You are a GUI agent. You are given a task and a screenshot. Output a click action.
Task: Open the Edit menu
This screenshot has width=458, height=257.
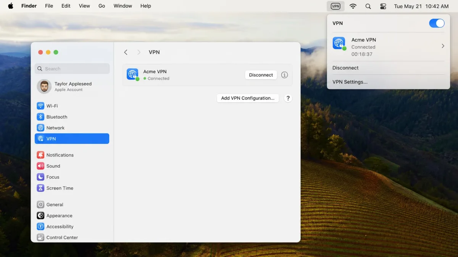click(66, 6)
